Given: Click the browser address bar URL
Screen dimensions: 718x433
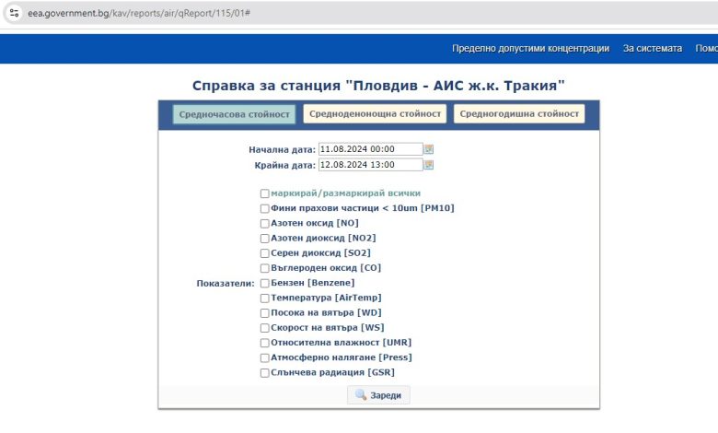Looking at the screenshot, I should point(139,13).
